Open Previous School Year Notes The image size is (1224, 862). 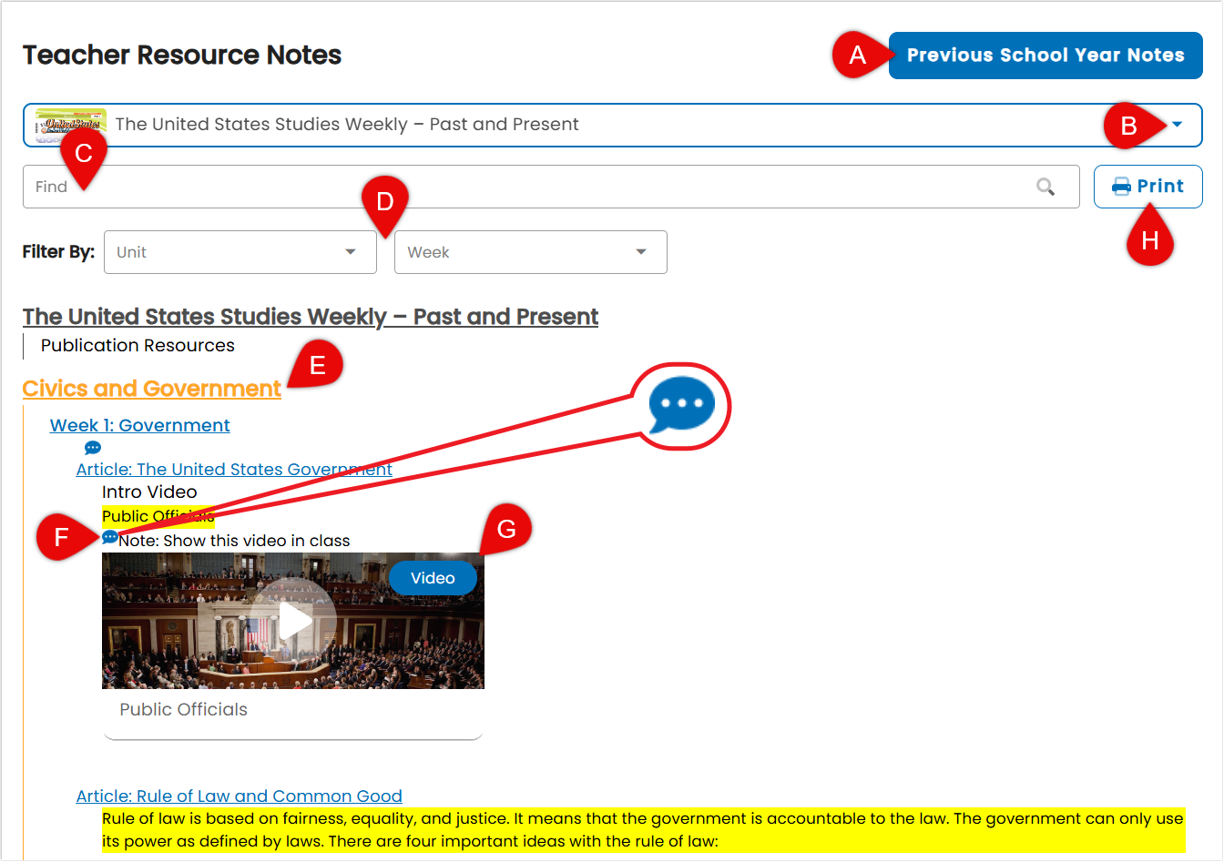(1045, 56)
